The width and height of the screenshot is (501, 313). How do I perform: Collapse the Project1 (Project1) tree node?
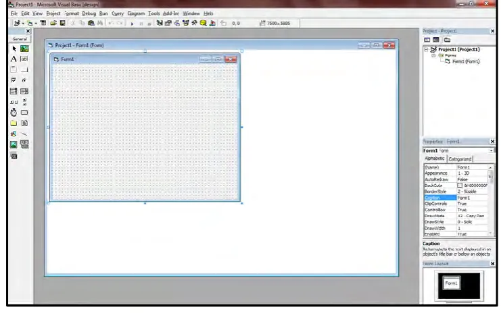point(426,50)
